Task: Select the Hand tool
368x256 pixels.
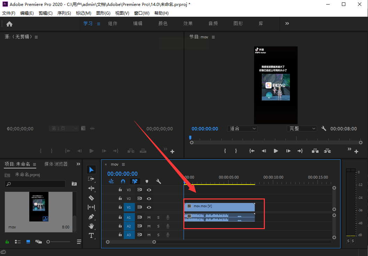Action: pyautogui.click(x=91, y=226)
